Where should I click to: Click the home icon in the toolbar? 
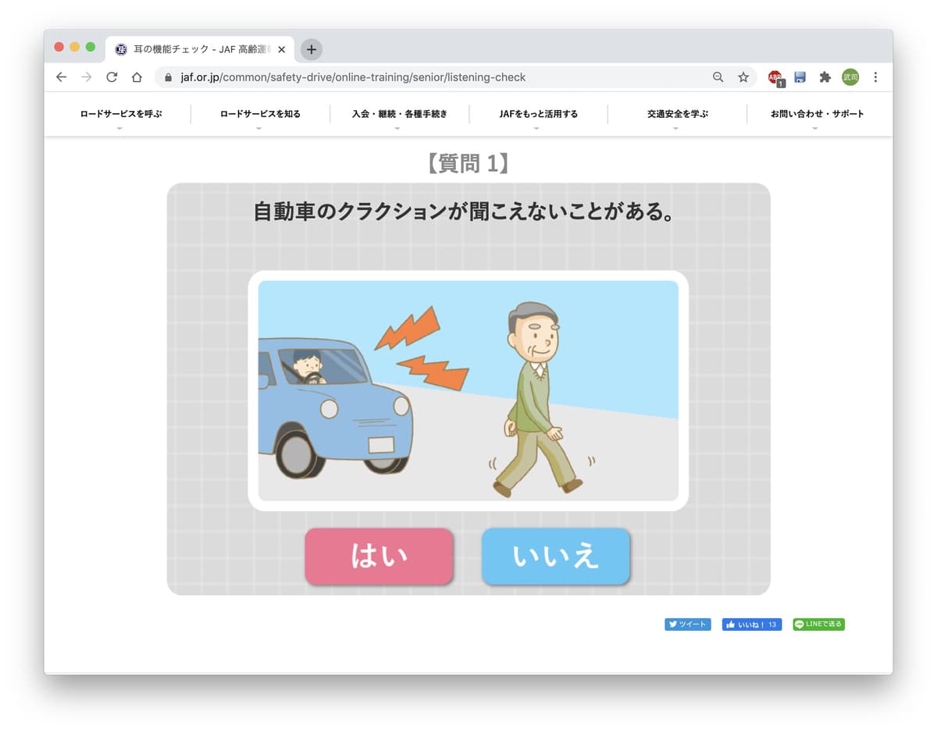136,77
